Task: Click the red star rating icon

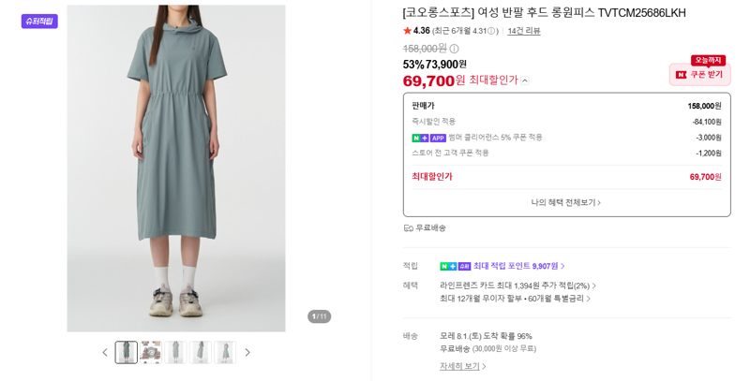Action: (408, 31)
